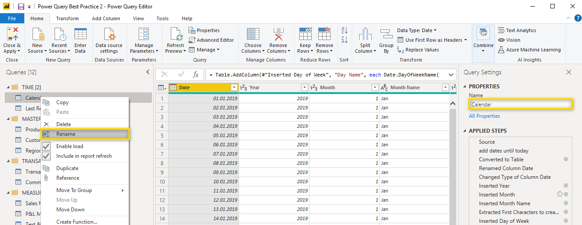Click the query Name input field
Viewport: 582px width, 225px height.
pyautogui.click(x=520, y=105)
